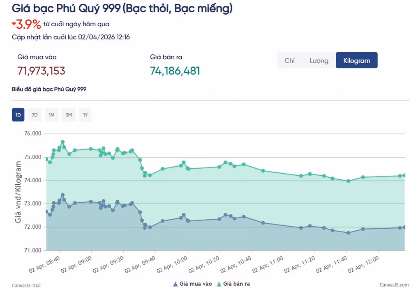Switch chart to 1Y range
The image size is (411, 289).
tap(85, 115)
